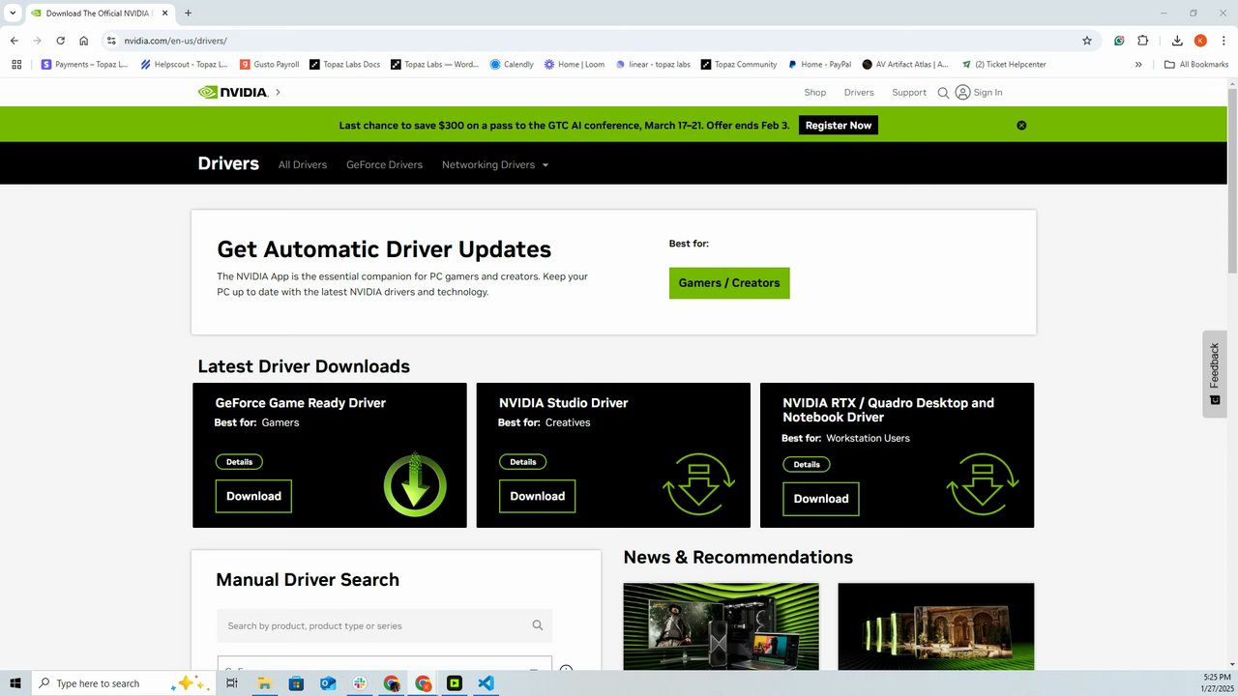Open the Topaz Labs Docs bookmark
Image resolution: width=1238 pixels, height=696 pixels.
(345, 65)
